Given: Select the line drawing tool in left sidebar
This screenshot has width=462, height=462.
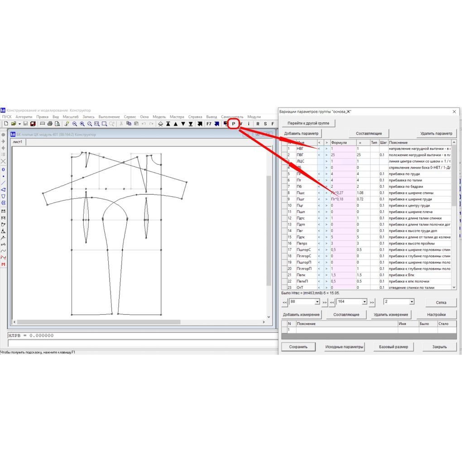Looking at the screenshot, I should point(4,183).
